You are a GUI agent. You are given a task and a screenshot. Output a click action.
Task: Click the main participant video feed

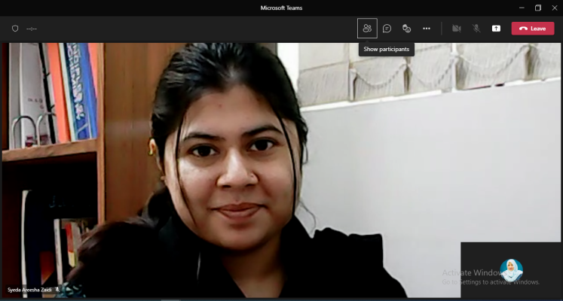pos(226,166)
